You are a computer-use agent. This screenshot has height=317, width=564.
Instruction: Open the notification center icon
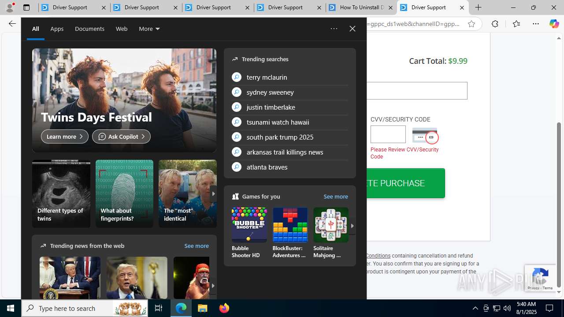(549, 308)
